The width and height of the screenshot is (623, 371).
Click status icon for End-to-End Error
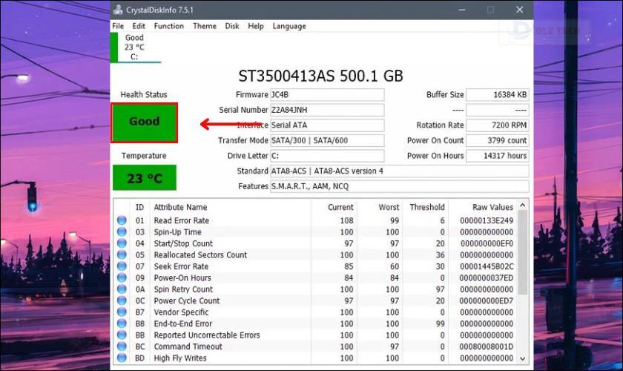122,324
